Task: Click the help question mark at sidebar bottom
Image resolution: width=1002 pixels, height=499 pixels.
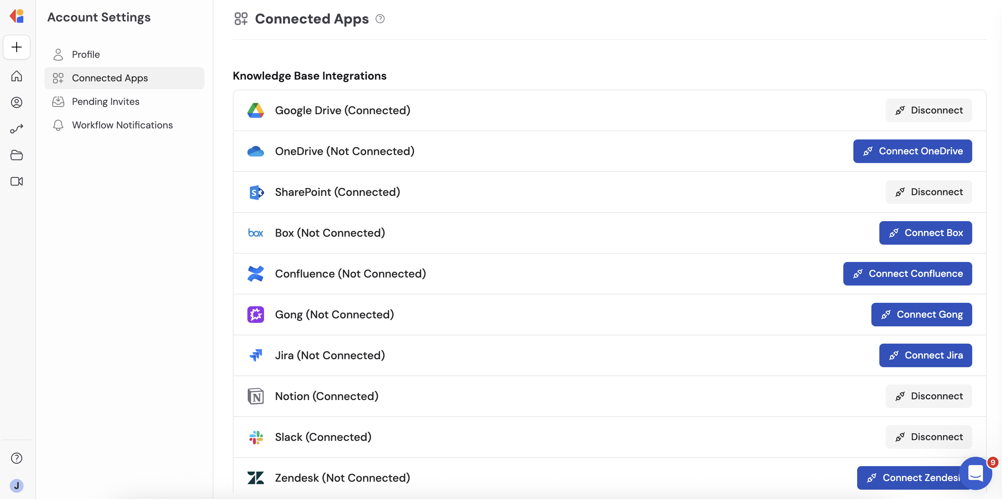Action: (16, 458)
